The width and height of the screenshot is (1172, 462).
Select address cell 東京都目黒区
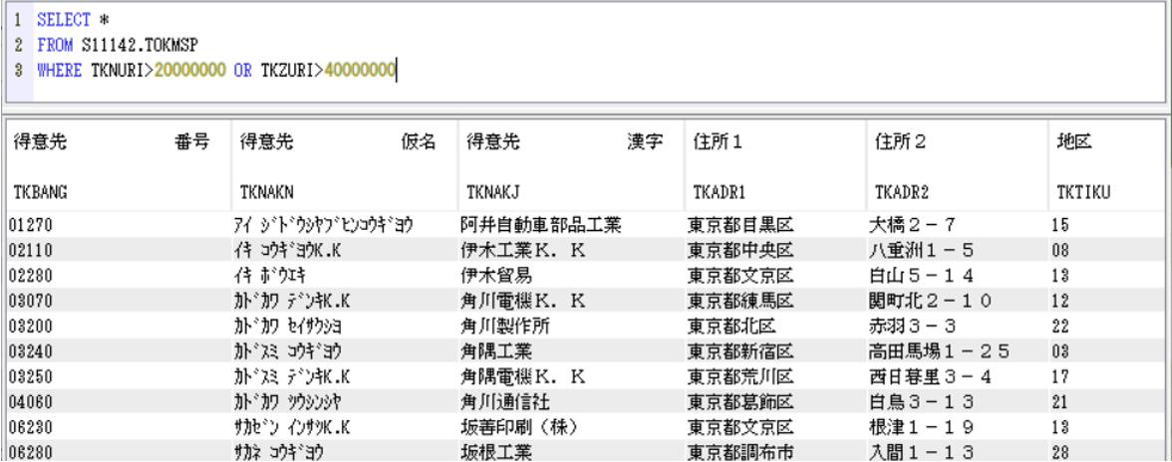pyautogui.click(x=740, y=224)
